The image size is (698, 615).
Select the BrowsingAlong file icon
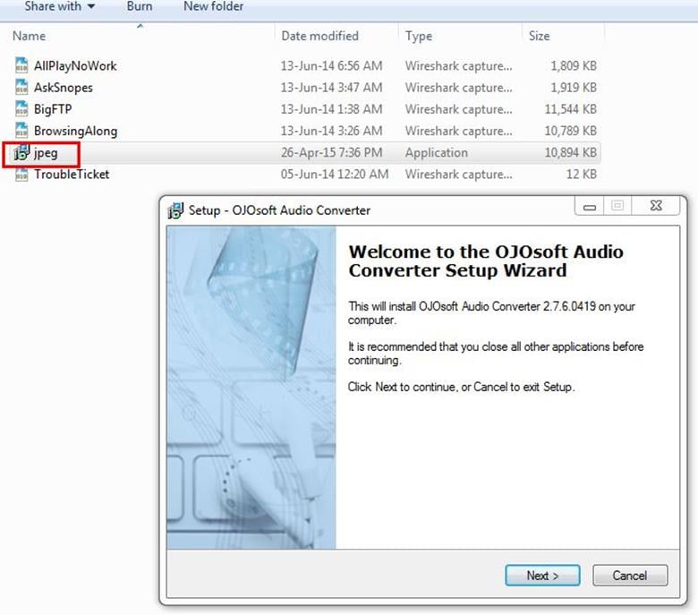tap(21, 131)
